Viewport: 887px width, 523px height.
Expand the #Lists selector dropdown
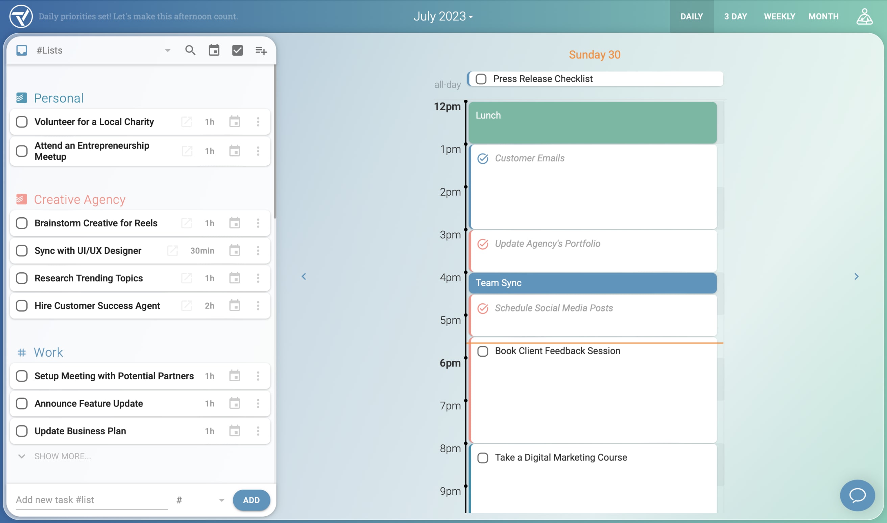[x=168, y=51]
